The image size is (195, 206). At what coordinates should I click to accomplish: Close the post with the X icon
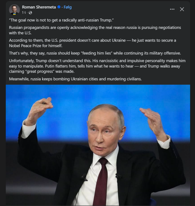[182, 9]
